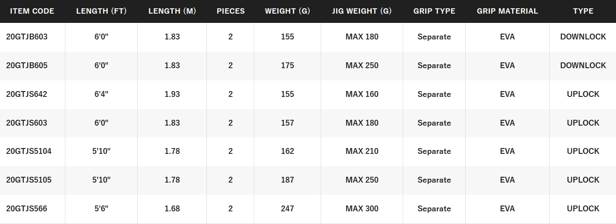Viewport: 616px width, 224px height.
Task: Click the LENGTH (M) column header
Action: [x=172, y=11]
